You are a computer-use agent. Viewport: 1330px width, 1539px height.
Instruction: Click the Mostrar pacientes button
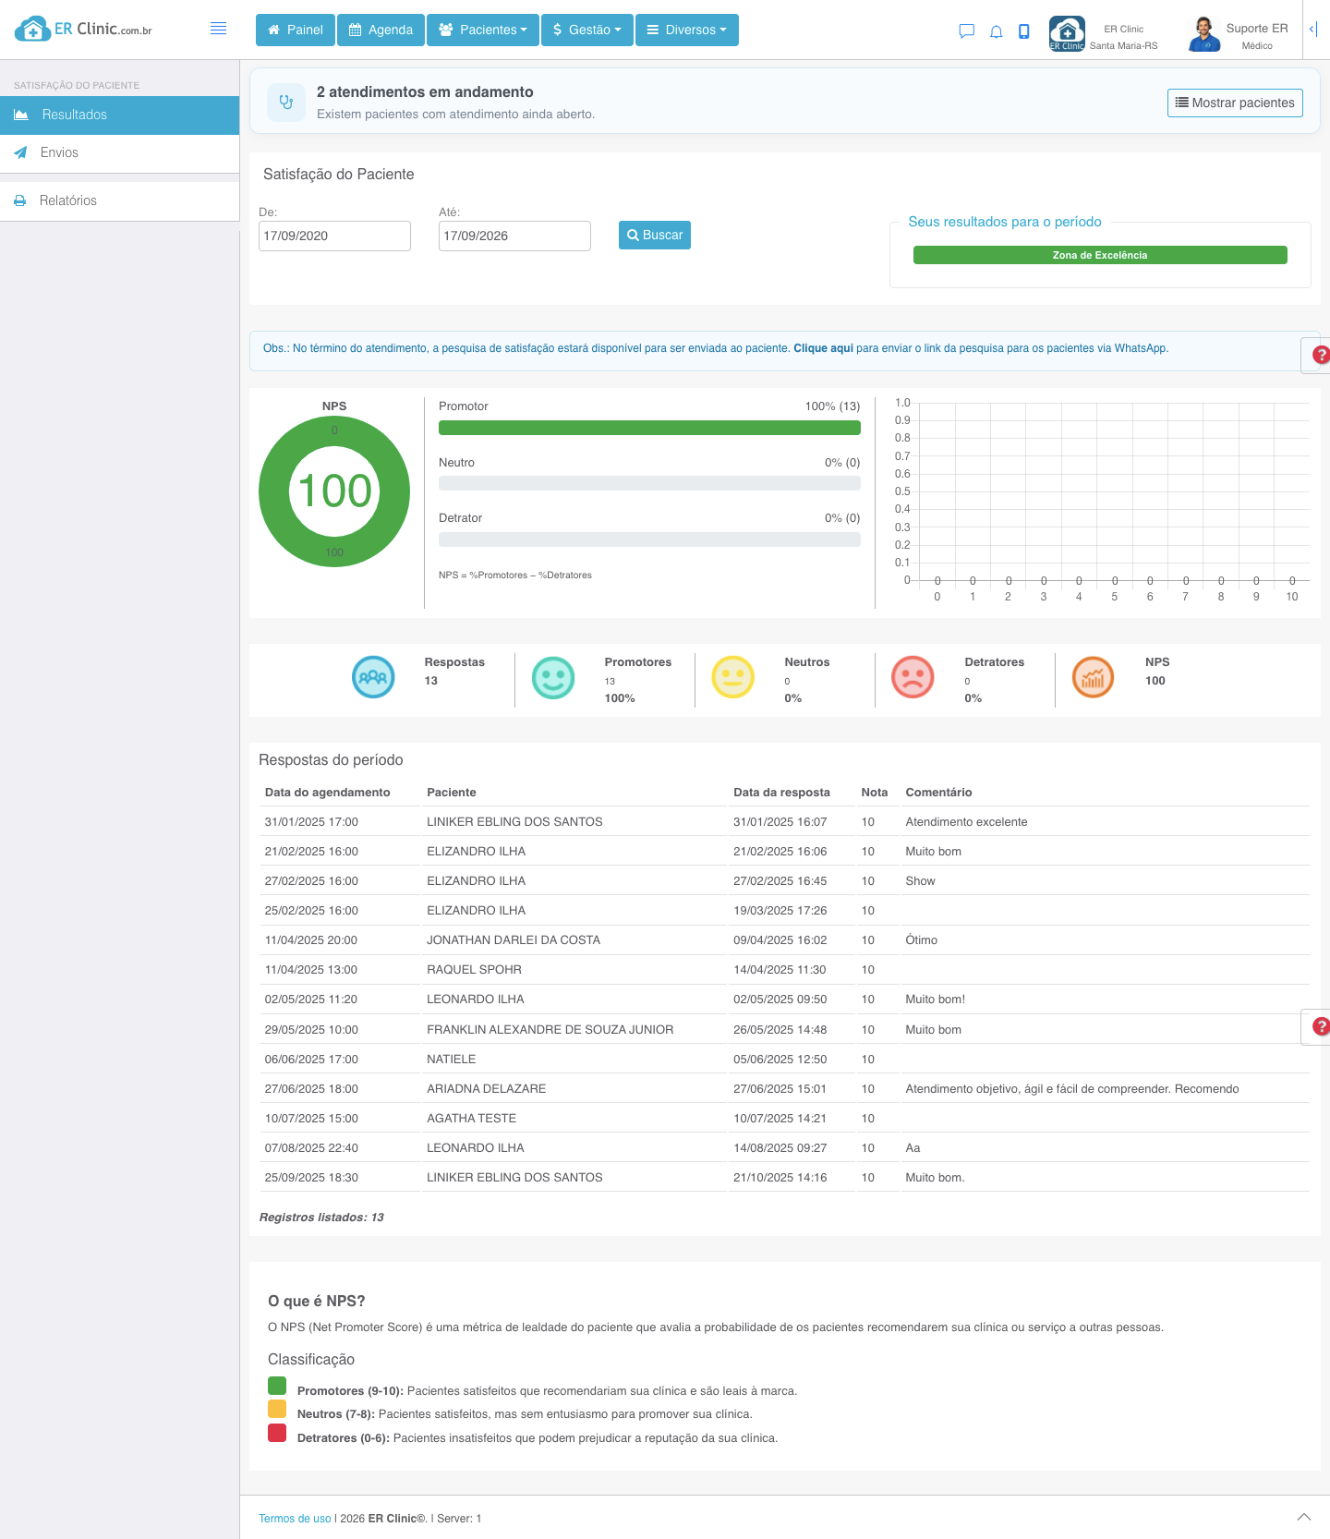point(1235,103)
